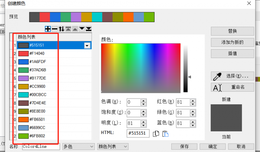Select color row #CC9900

pyautogui.click(x=54, y=86)
